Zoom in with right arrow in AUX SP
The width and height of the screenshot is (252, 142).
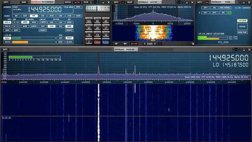tap(155, 44)
